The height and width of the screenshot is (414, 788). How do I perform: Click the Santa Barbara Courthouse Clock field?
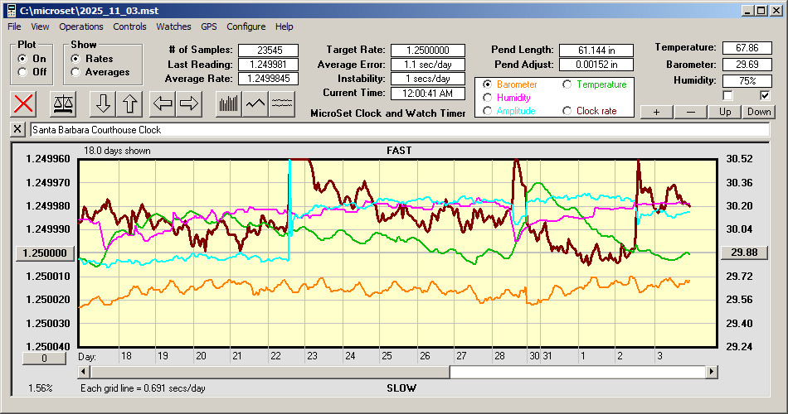click(398, 130)
